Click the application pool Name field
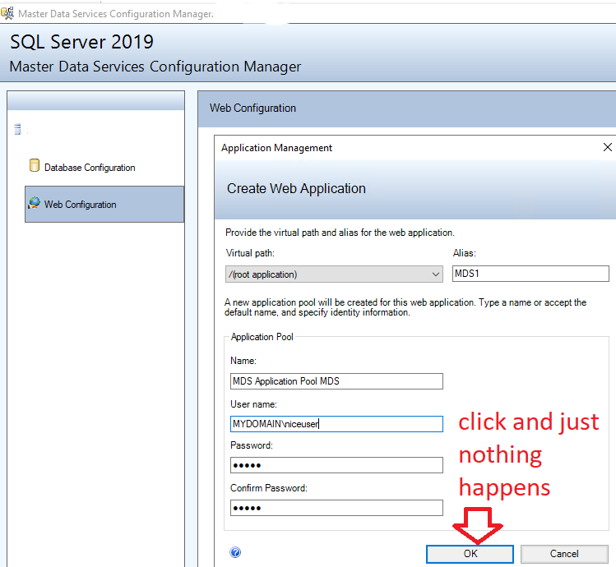The height and width of the screenshot is (567, 616). (336, 381)
